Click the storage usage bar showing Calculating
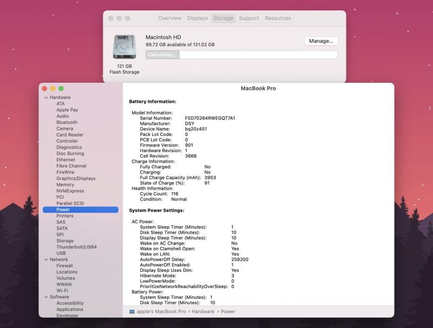 click(x=241, y=55)
